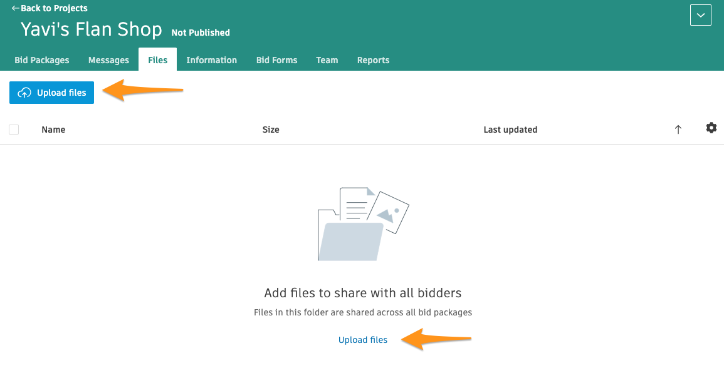The image size is (724, 378).
Task: Open the Bid Packages tab
Action: pyautogui.click(x=42, y=60)
